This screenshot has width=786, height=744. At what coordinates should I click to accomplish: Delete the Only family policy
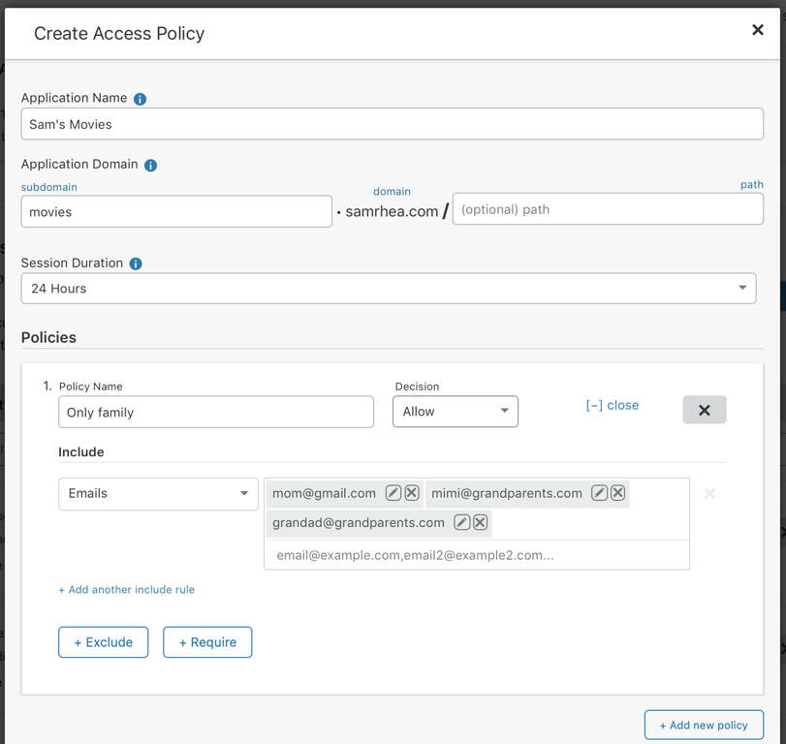click(705, 410)
